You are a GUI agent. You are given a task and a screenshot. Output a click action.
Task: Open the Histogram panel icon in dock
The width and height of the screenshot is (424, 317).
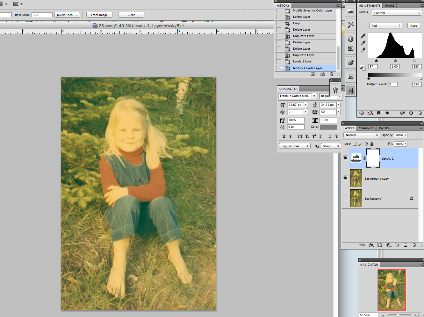351,11
